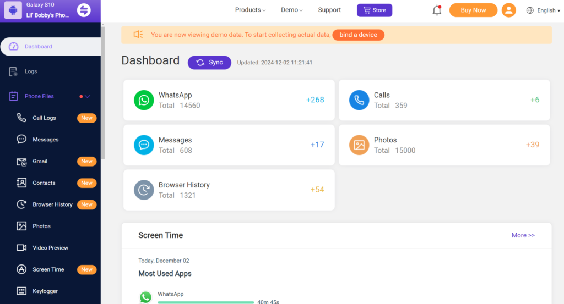Click the Dashboard gauge icon in sidebar
564x304 pixels.
click(14, 46)
